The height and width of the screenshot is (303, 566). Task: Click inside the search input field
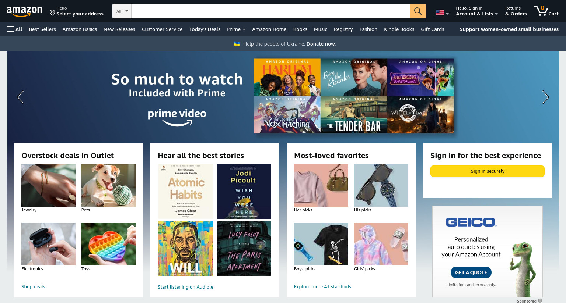coord(270,11)
